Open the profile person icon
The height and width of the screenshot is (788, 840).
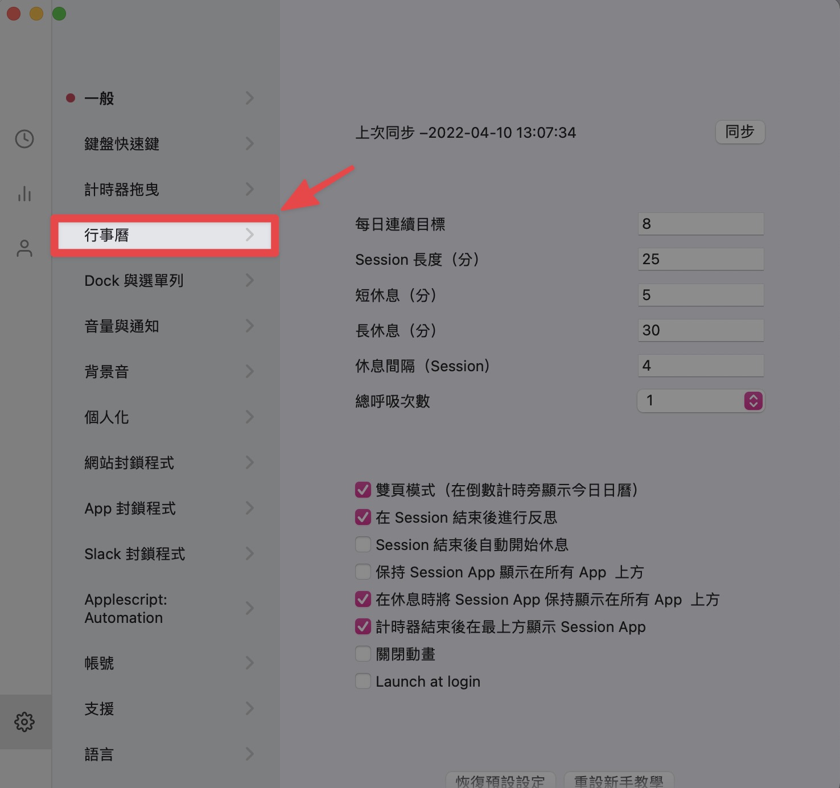24,248
